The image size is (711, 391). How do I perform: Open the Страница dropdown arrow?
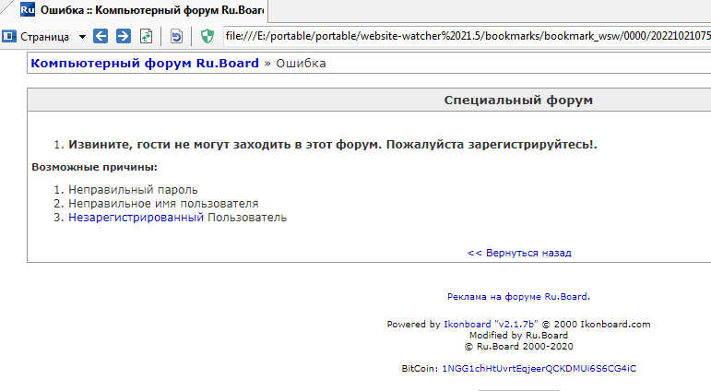click(x=82, y=37)
